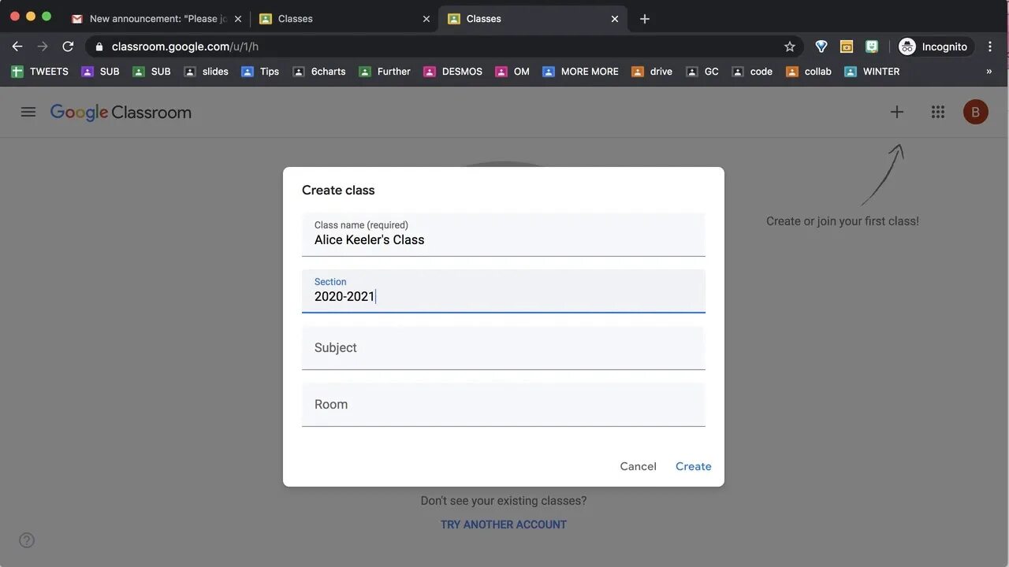The height and width of the screenshot is (567, 1009).
Task: Open the account avatar labeled B
Action: [x=976, y=112]
